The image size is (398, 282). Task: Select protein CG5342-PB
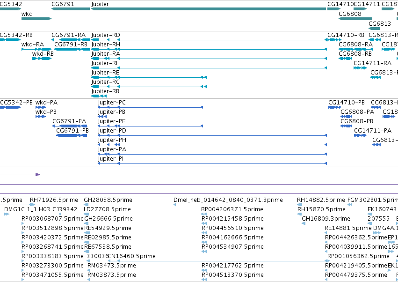[x=10, y=107]
